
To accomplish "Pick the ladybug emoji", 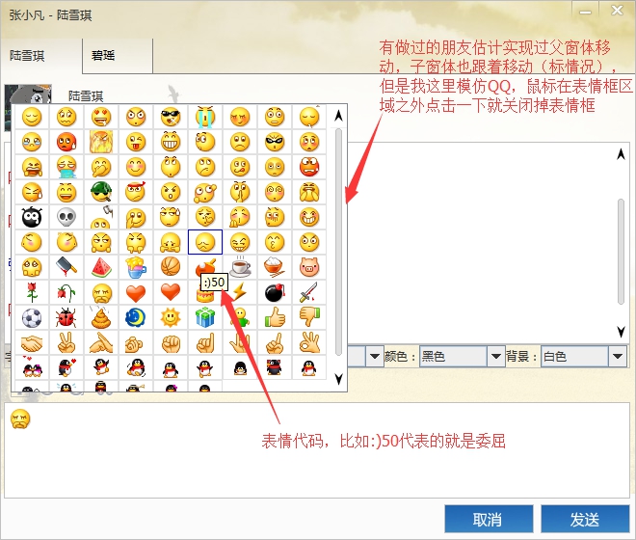I will point(66,318).
